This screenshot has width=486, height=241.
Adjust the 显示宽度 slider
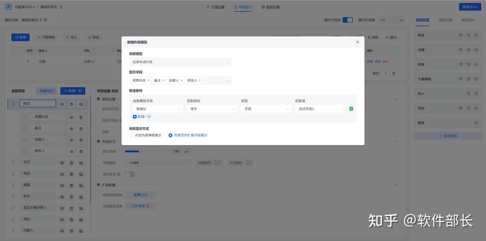click(x=141, y=151)
